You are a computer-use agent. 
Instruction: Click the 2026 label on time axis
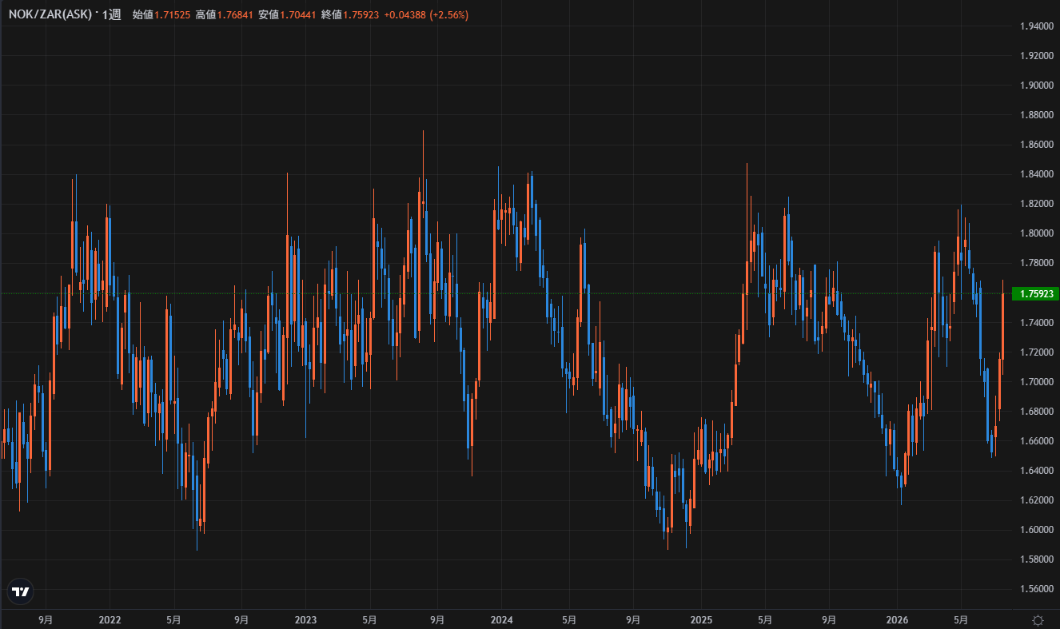897,619
